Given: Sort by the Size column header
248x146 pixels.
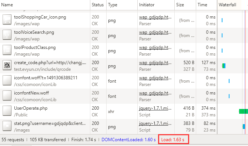Looking at the screenshot, I should click(x=185, y=5).
